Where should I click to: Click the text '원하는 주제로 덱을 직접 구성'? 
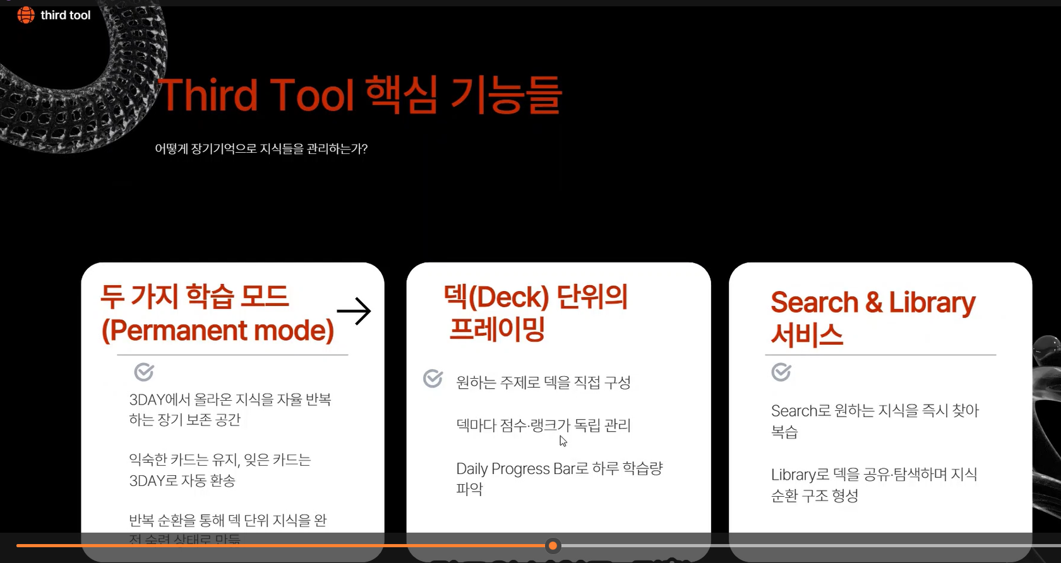543,382
